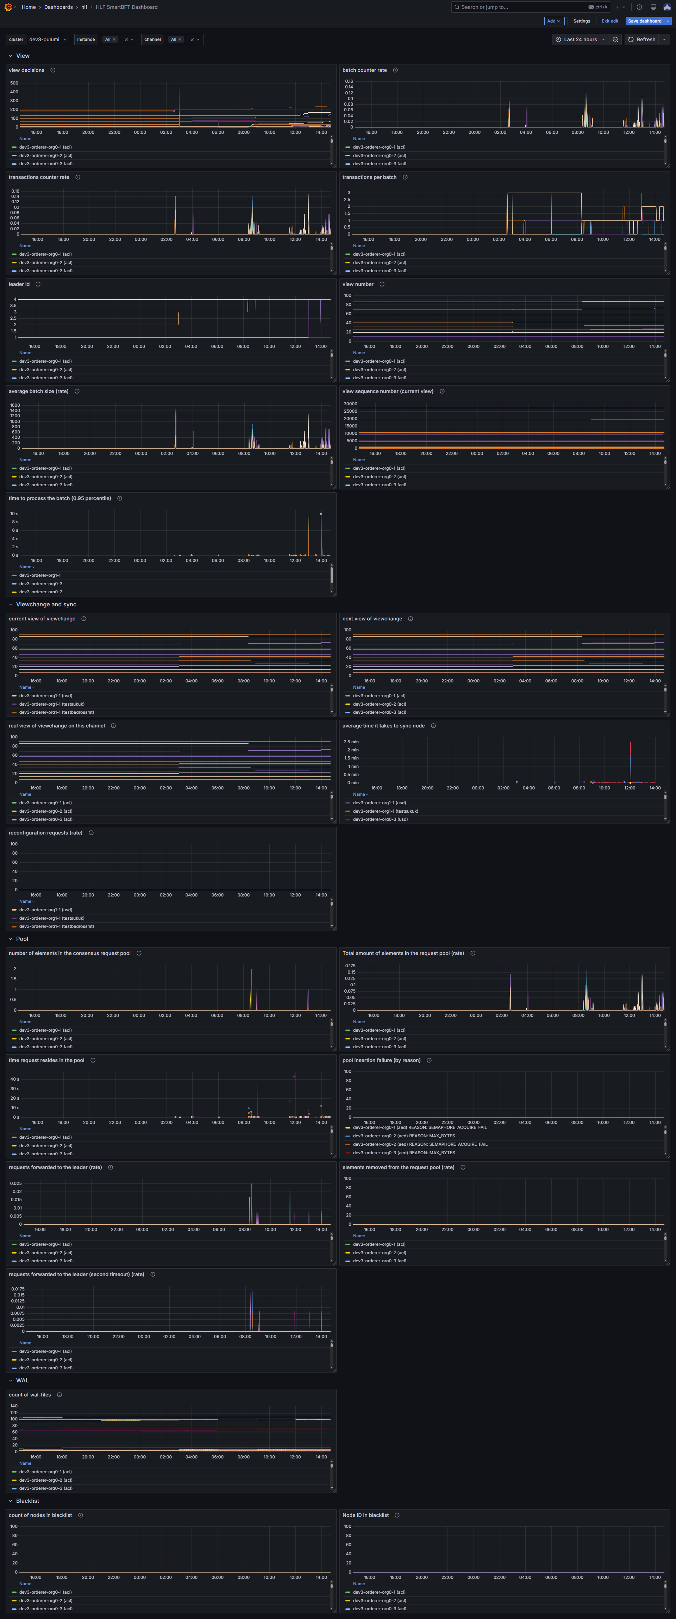This screenshot has height=1619, width=676.
Task: Open the Last 24 hours time picker
Action: 580,39
